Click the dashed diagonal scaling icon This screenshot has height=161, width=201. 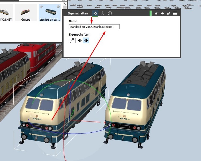pos(72,41)
